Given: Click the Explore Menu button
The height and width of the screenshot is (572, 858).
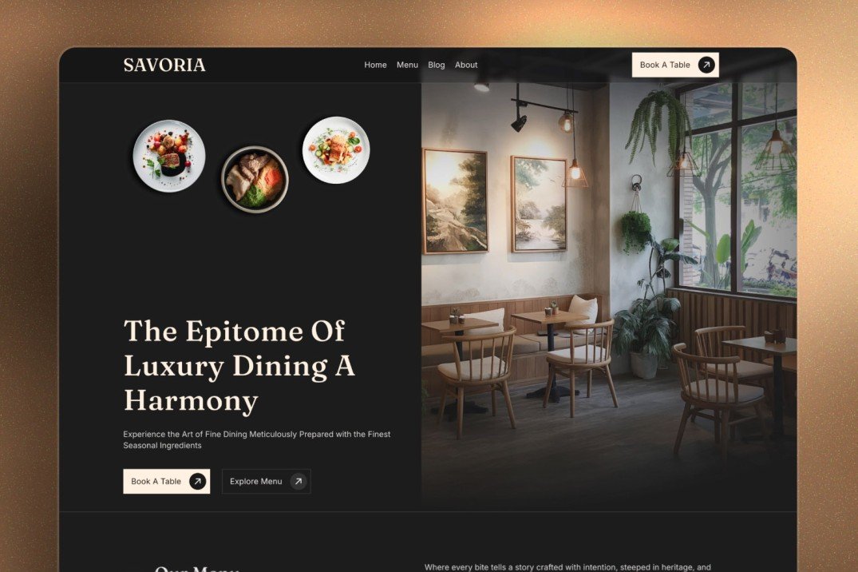Looking at the screenshot, I should tap(266, 481).
